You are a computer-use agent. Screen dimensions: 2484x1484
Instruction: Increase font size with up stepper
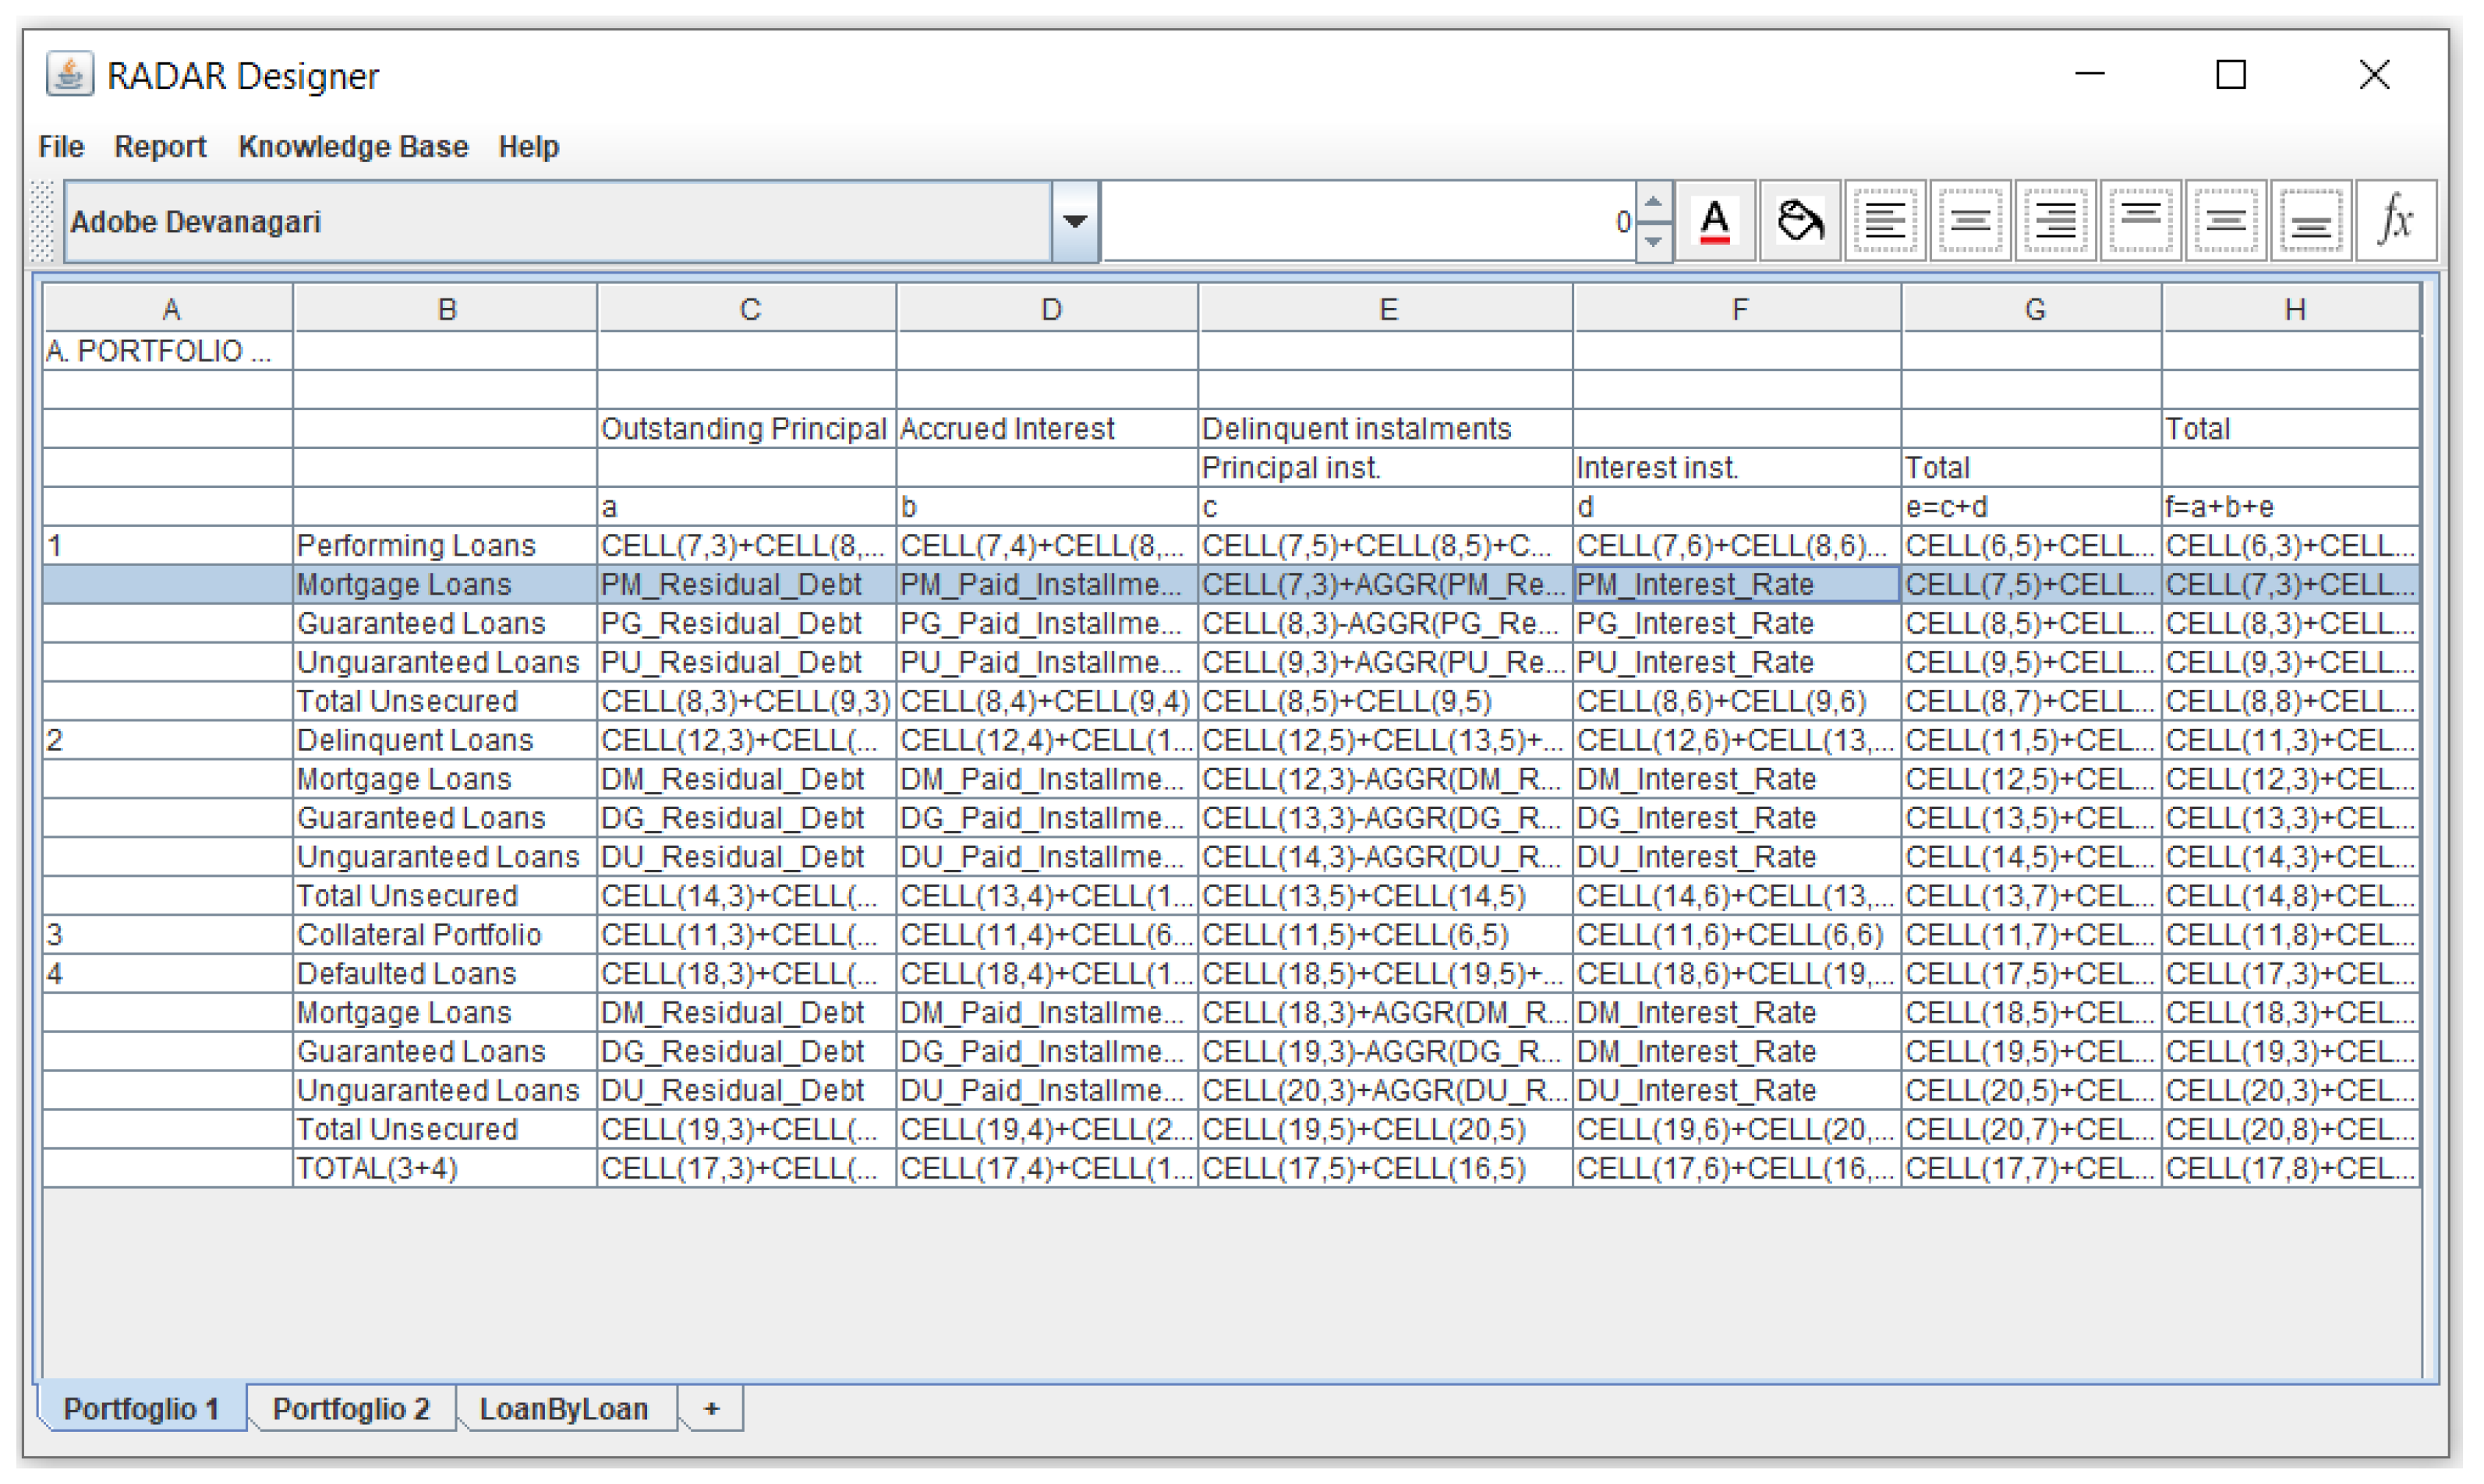click(x=1653, y=203)
